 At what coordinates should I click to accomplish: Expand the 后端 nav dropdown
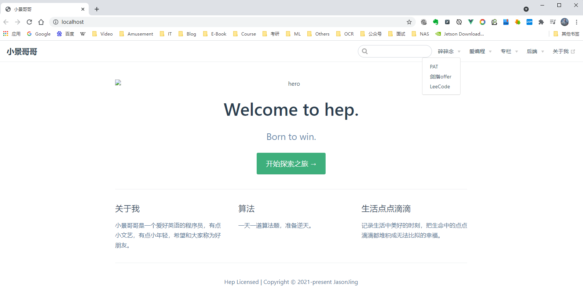click(535, 52)
